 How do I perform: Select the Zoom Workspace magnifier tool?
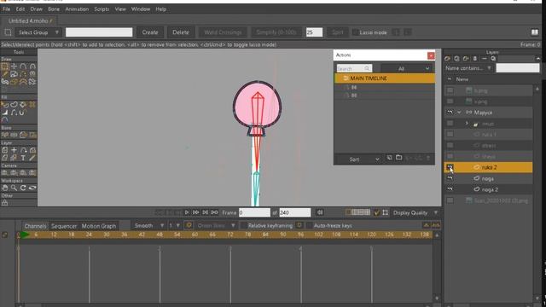coord(14,188)
